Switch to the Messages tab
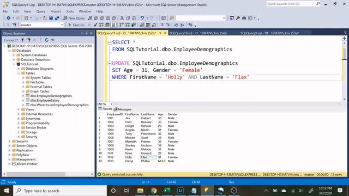 123,109
